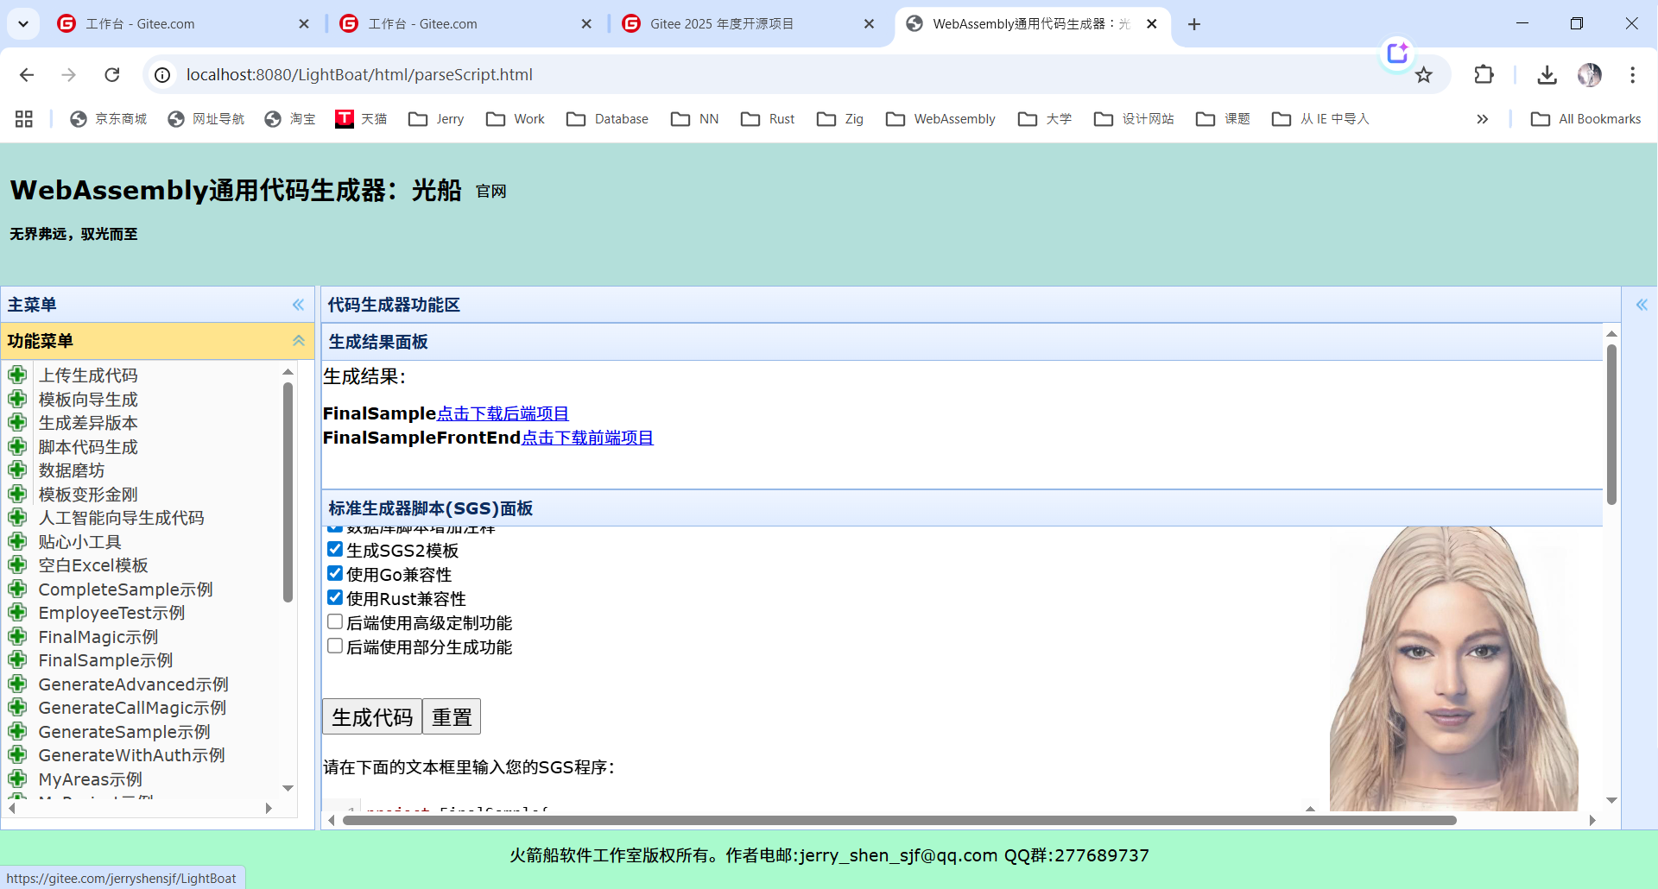This screenshot has height=889, width=1658.
Task: Click the green plus icon beside FinalSample示例
Action: coord(18,660)
